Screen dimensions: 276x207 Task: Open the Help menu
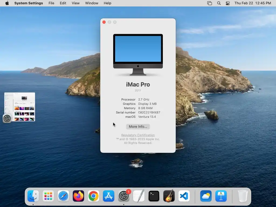[107, 3]
